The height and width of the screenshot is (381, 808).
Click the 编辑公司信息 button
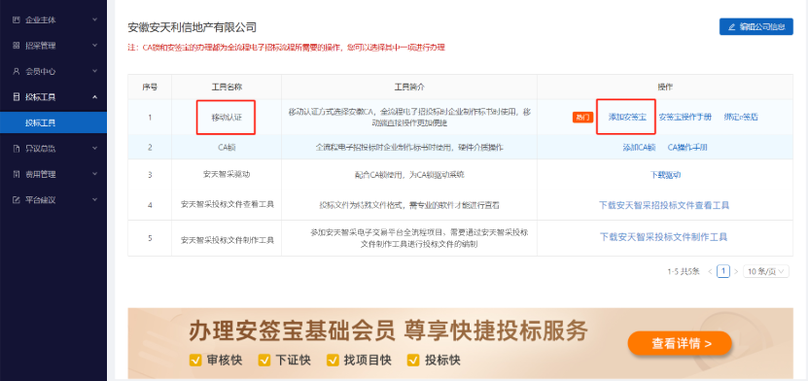755,27
